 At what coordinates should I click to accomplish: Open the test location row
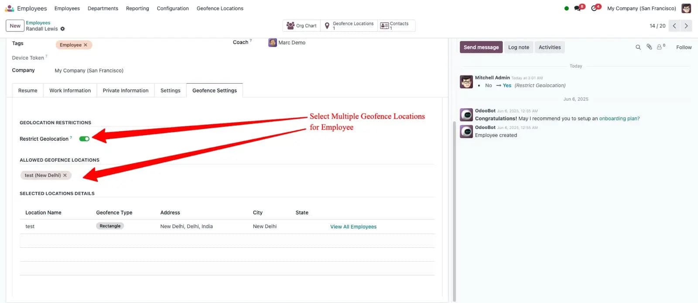(227, 226)
